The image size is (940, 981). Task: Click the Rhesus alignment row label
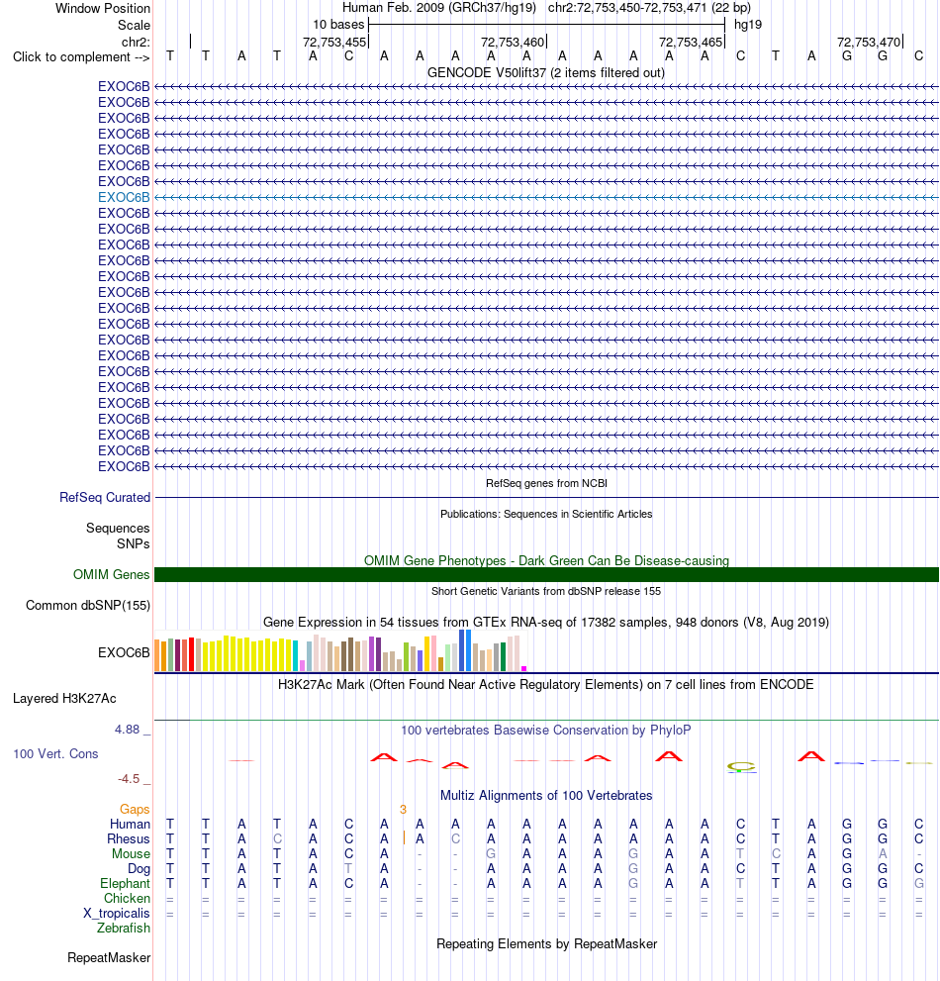coord(129,839)
